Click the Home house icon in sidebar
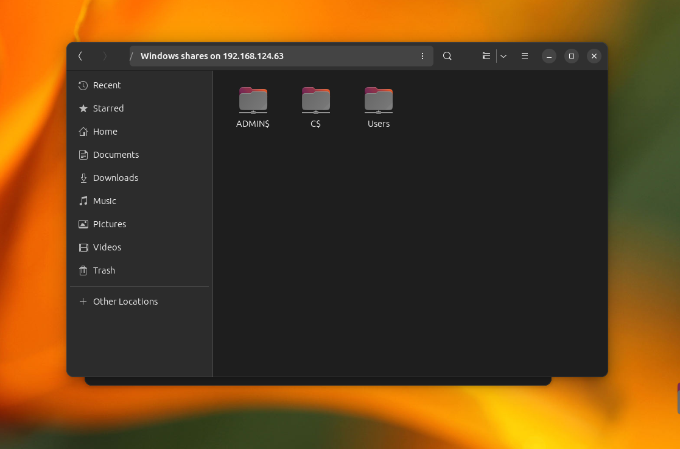 83,132
